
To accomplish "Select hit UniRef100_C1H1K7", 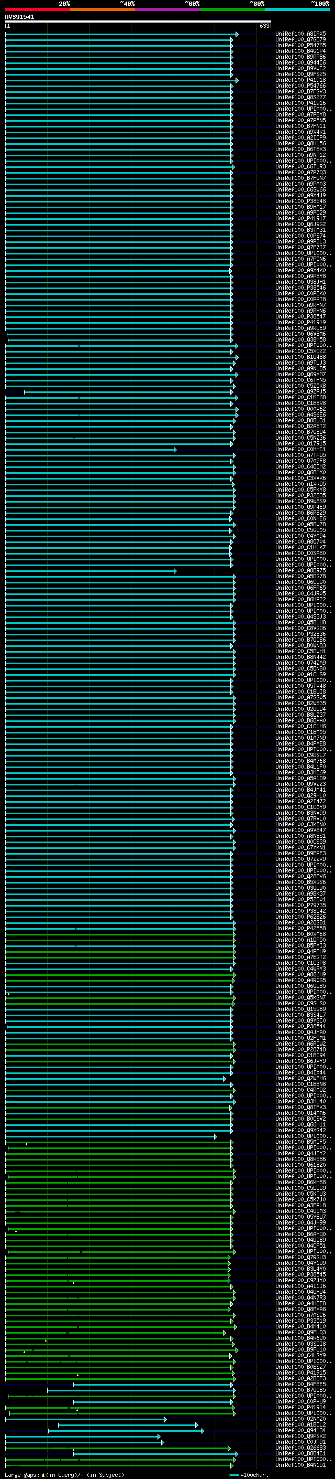I will click(x=300, y=548).
